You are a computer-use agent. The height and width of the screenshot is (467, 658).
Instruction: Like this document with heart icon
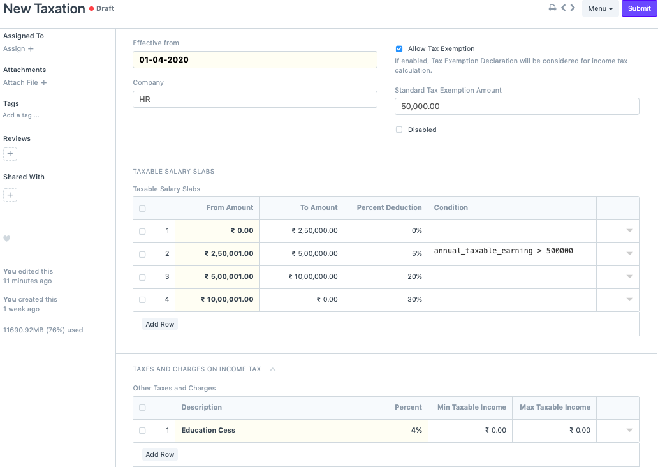point(7,239)
